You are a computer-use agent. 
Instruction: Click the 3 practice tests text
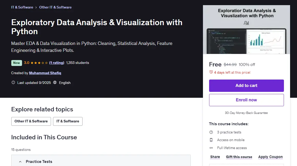tap(229, 132)
